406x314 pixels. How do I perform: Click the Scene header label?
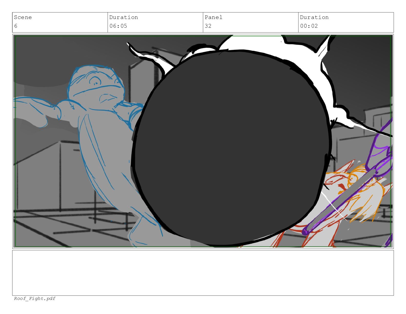[23, 17]
